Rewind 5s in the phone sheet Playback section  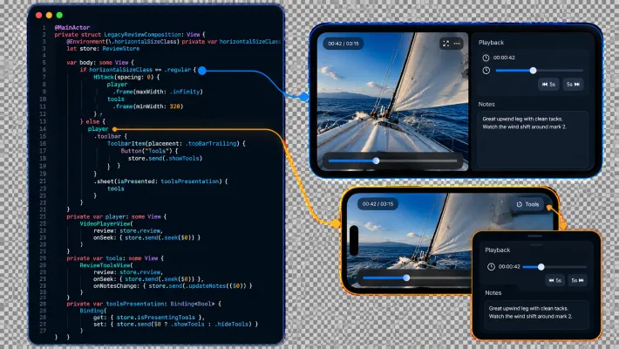554,280
